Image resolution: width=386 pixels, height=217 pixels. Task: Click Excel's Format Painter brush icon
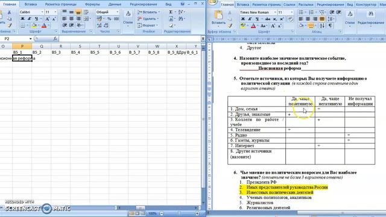tap(10, 25)
